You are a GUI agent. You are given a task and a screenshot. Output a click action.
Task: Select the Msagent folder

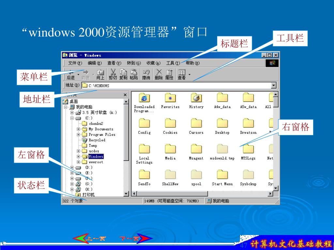pos(196,152)
